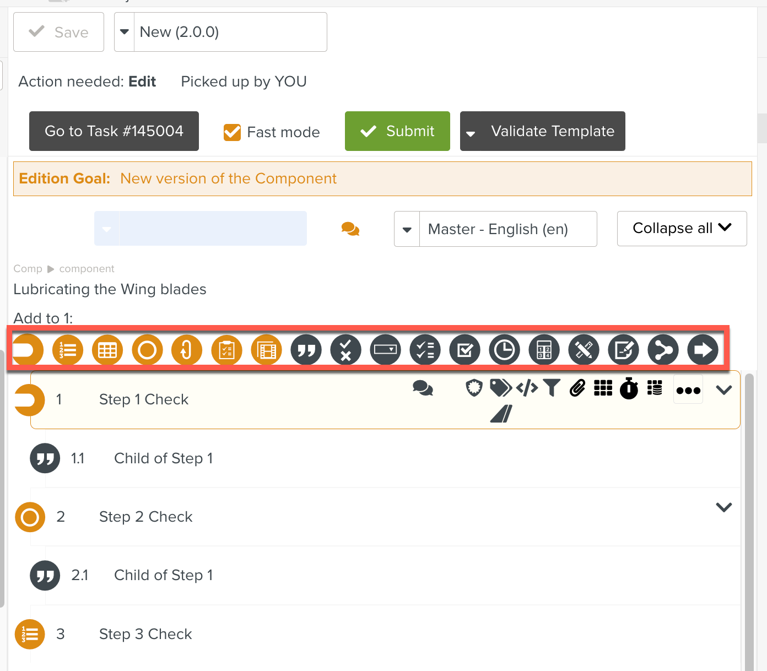Open grid icon on Step 1 row

click(603, 388)
